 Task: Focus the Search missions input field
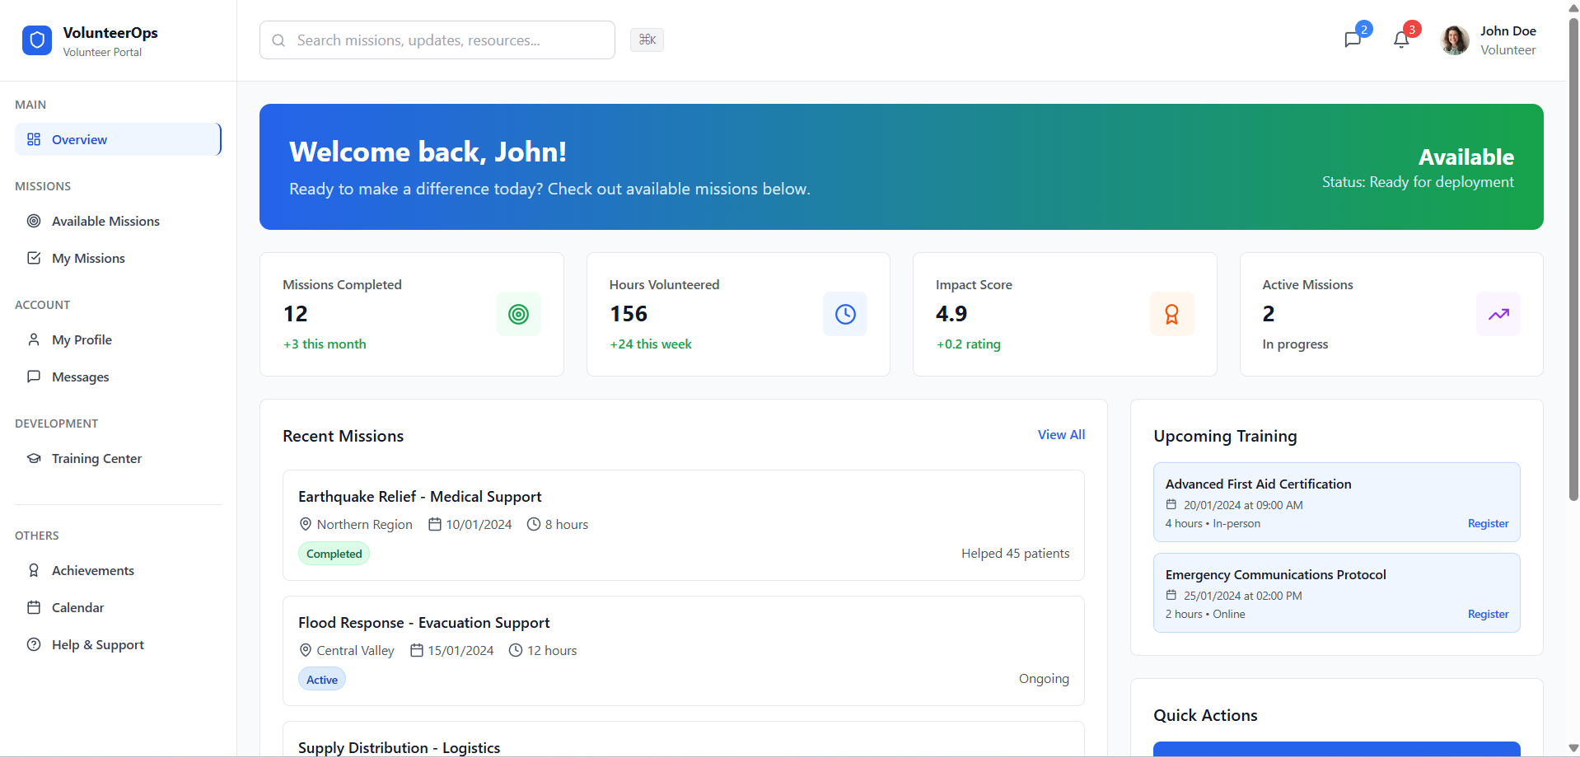pos(437,40)
